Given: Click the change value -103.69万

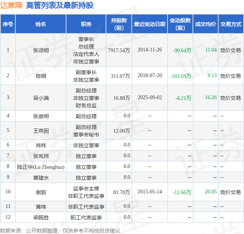Looking at the screenshot, I should coord(181,76).
